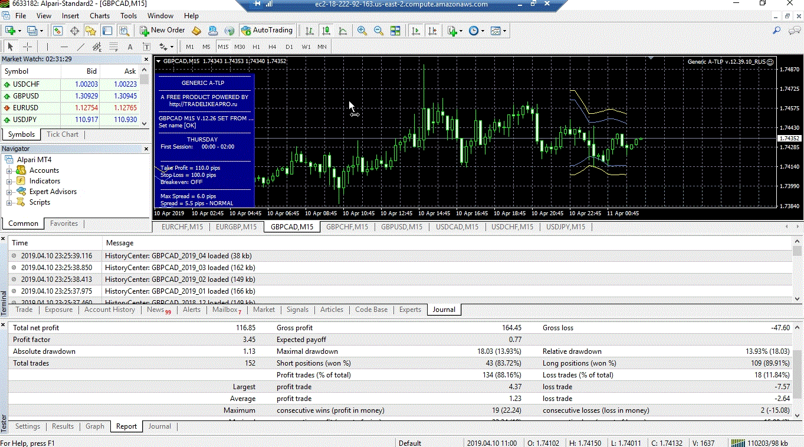Image resolution: width=804 pixels, height=447 pixels.
Task: Toggle the Chart Shift button
Action: pyautogui.click(x=433, y=31)
